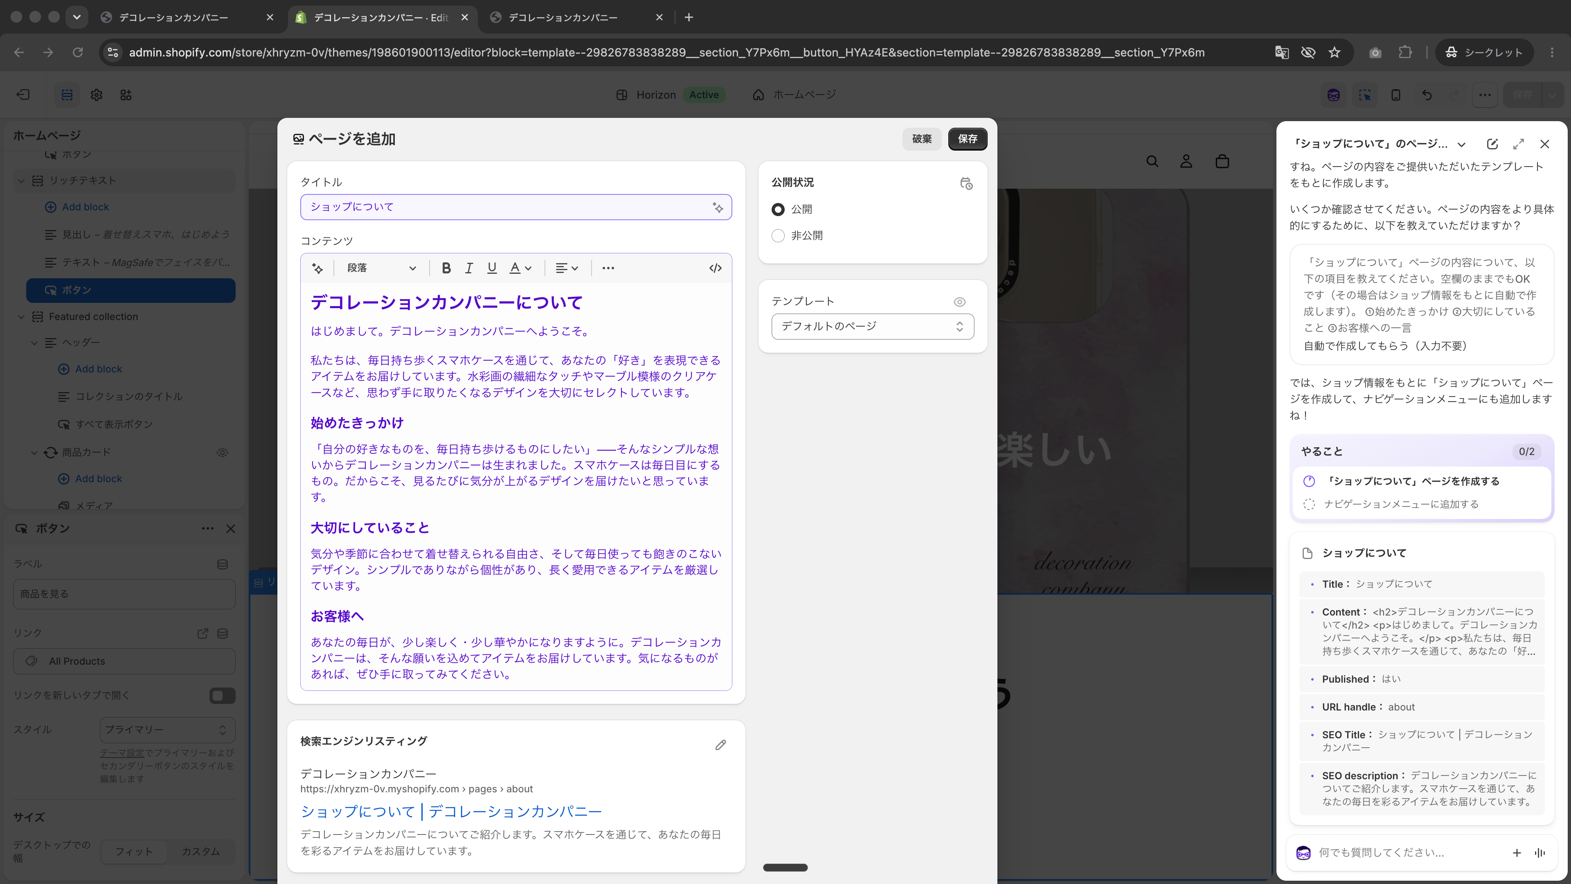Select 非公開 radio button
Image resolution: width=1571 pixels, height=884 pixels.
778,235
